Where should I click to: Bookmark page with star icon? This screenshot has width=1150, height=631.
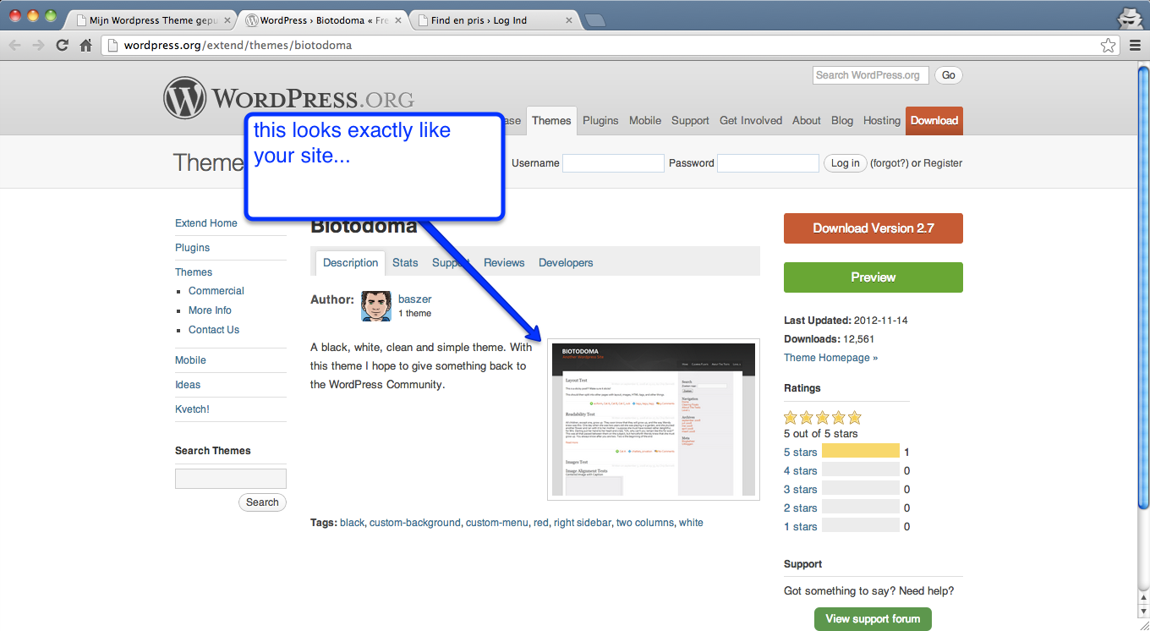(x=1108, y=46)
